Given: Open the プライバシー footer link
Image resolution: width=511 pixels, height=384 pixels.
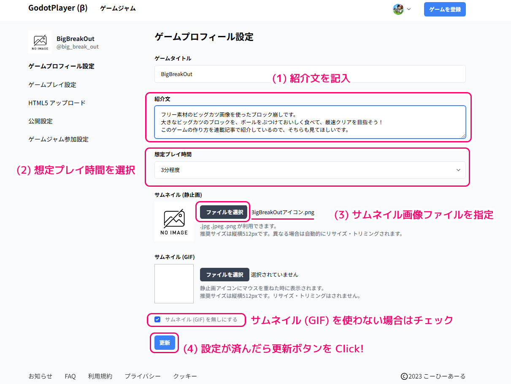Looking at the screenshot, I should [143, 376].
